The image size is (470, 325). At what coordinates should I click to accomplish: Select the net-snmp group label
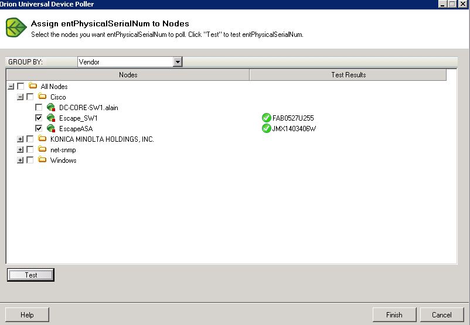click(x=63, y=150)
